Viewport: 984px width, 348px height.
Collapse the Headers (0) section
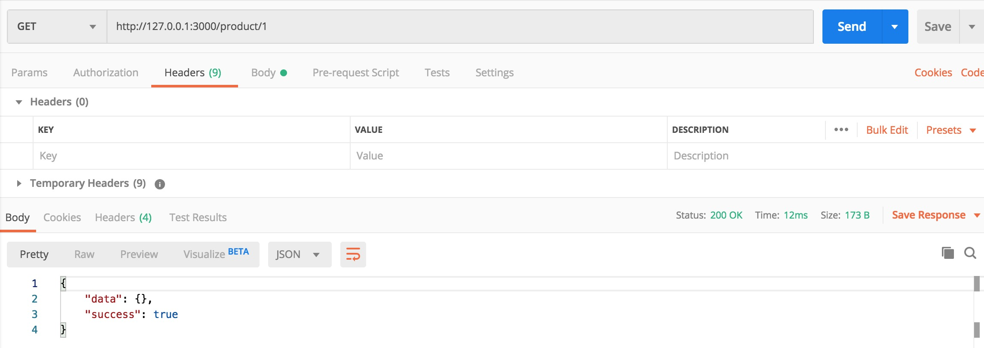pos(19,102)
